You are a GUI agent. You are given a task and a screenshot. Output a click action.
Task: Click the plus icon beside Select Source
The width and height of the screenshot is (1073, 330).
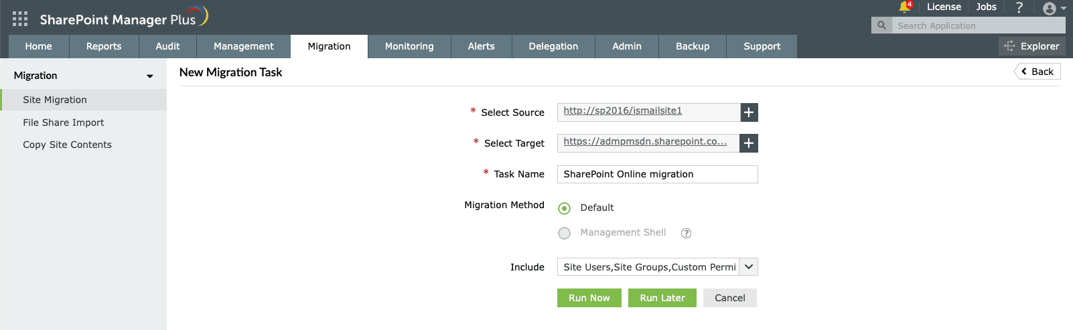[749, 112]
